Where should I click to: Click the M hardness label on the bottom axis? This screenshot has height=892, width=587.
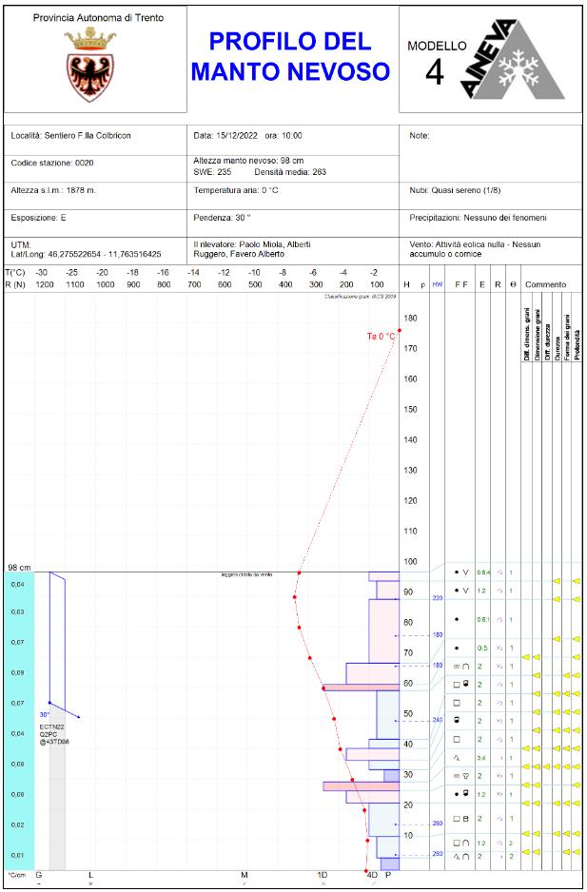tap(245, 875)
